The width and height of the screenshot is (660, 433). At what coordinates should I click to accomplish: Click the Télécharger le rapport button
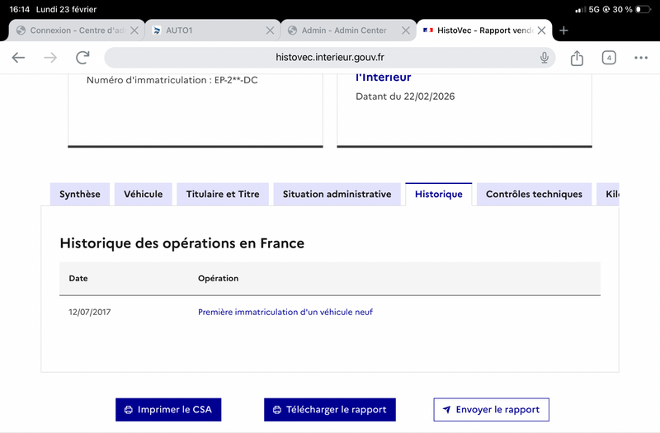coord(329,409)
